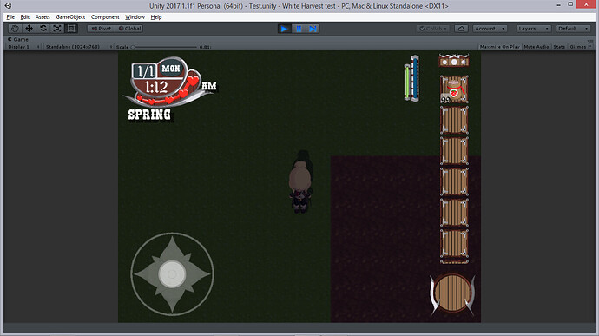Screen dimensions: 599x336
Task: Open the Component menu
Action: (x=105, y=17)
